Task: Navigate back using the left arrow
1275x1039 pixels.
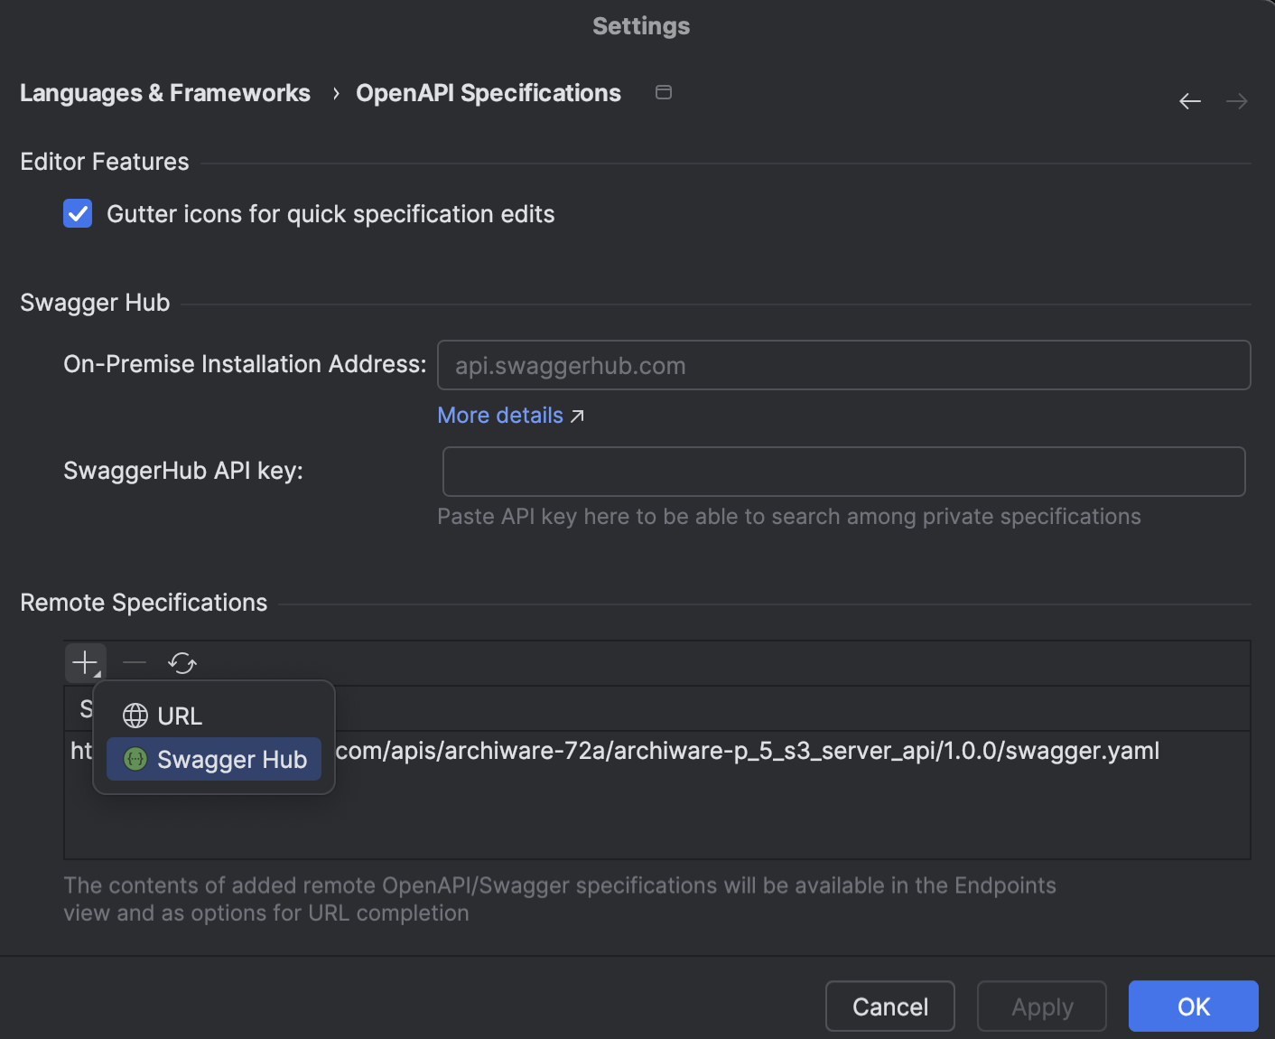Action: [1189, 101]
